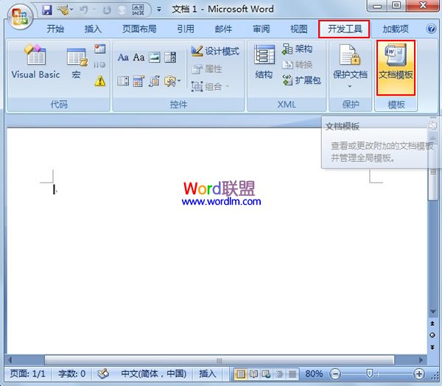Switch to Outline view
Viewport: 442px width, 386px height.
click(x=279, y=374)
